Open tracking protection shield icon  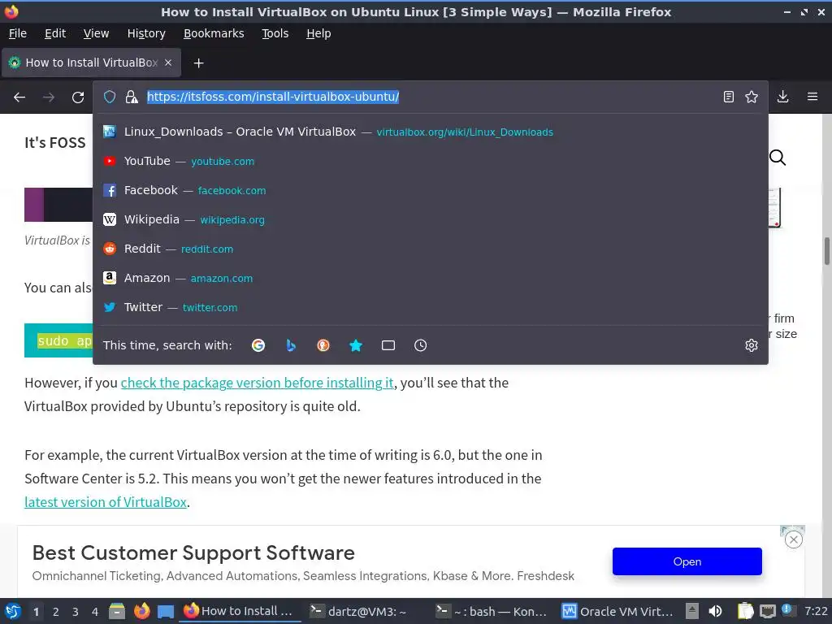tap(110, 97)
